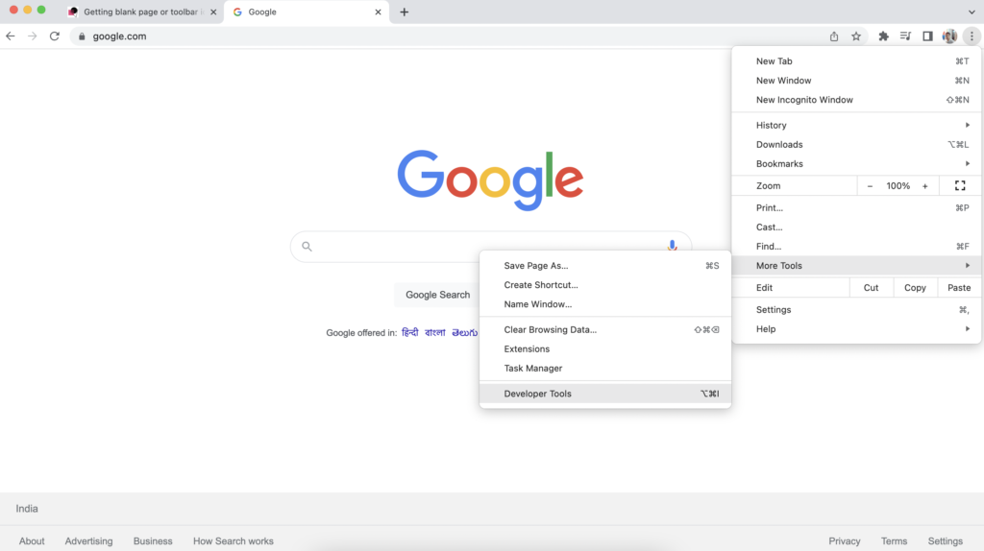Increase zoom with plus button

[x=925, y=186]
